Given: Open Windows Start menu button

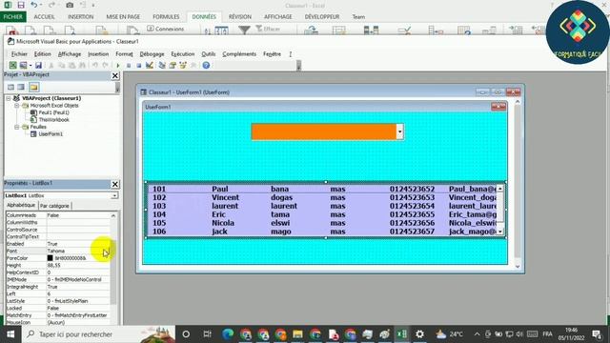Looking at the screenshot, I should tap(10, 334).
